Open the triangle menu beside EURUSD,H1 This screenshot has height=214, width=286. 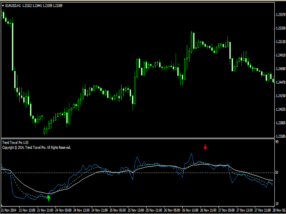pyautogui.click(x=3, y=5)
